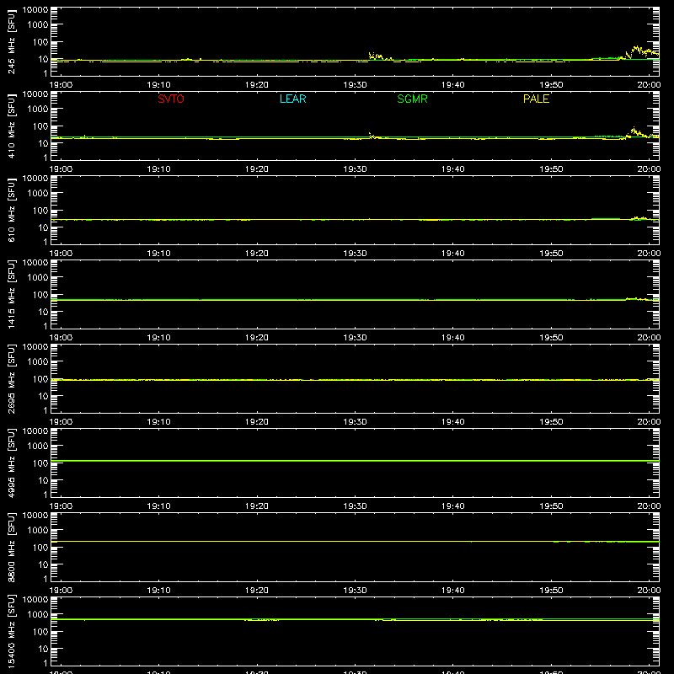Click the 15400 MHz [SFU] axis label
The width and height of the screenshot is (674, 674).
point(11,631)
